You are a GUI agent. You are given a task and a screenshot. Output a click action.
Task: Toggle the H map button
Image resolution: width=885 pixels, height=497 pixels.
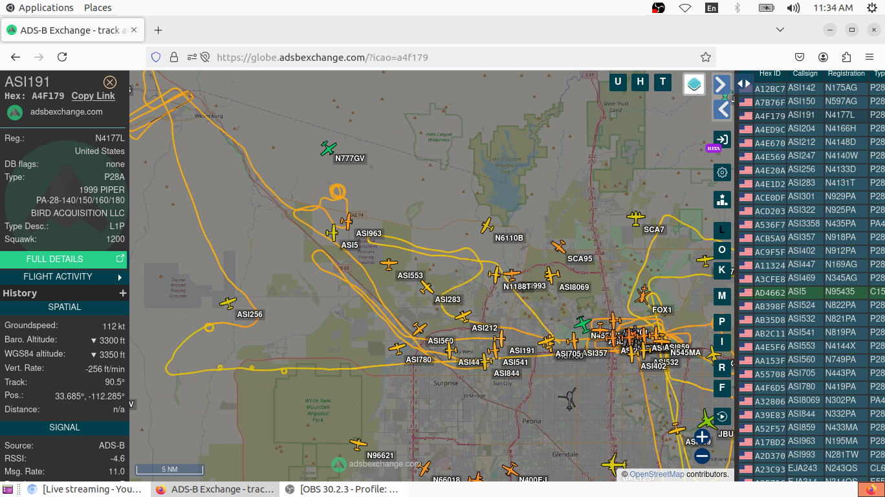[640, 82]
